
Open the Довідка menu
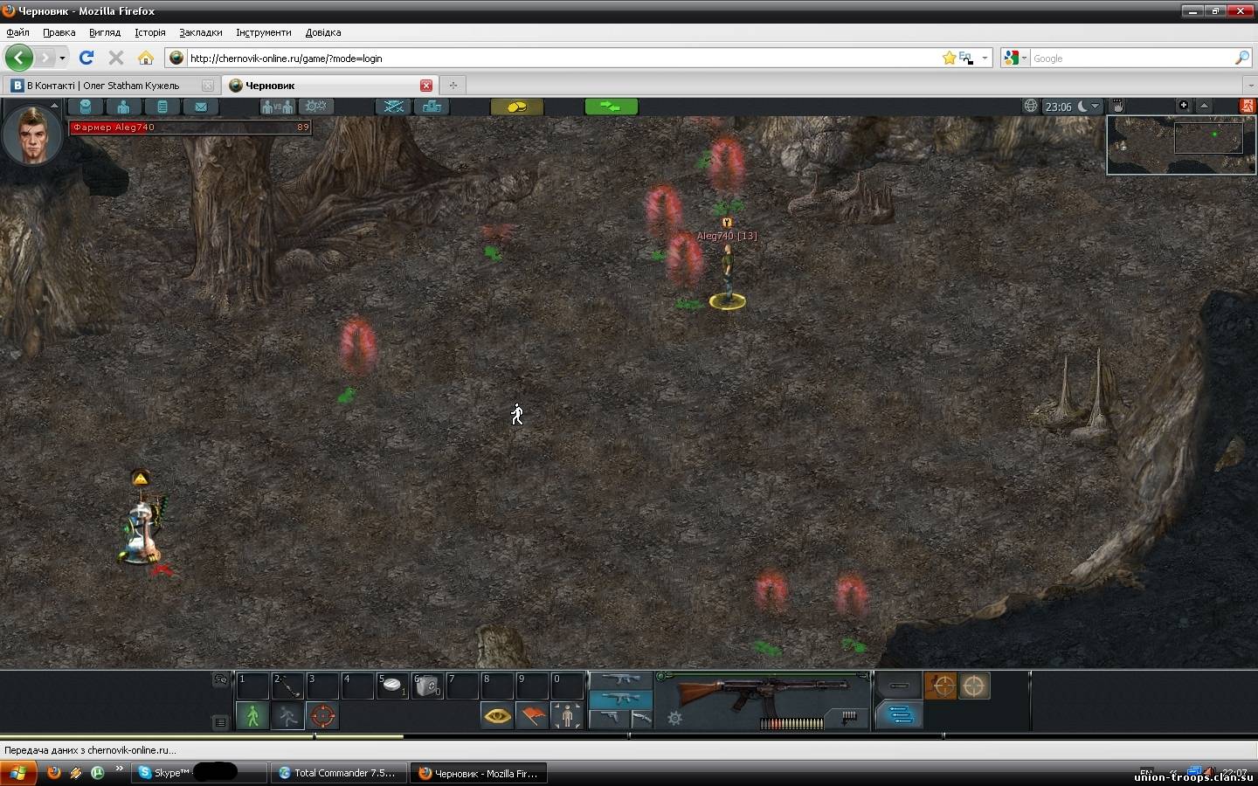(x=323, y=32)
